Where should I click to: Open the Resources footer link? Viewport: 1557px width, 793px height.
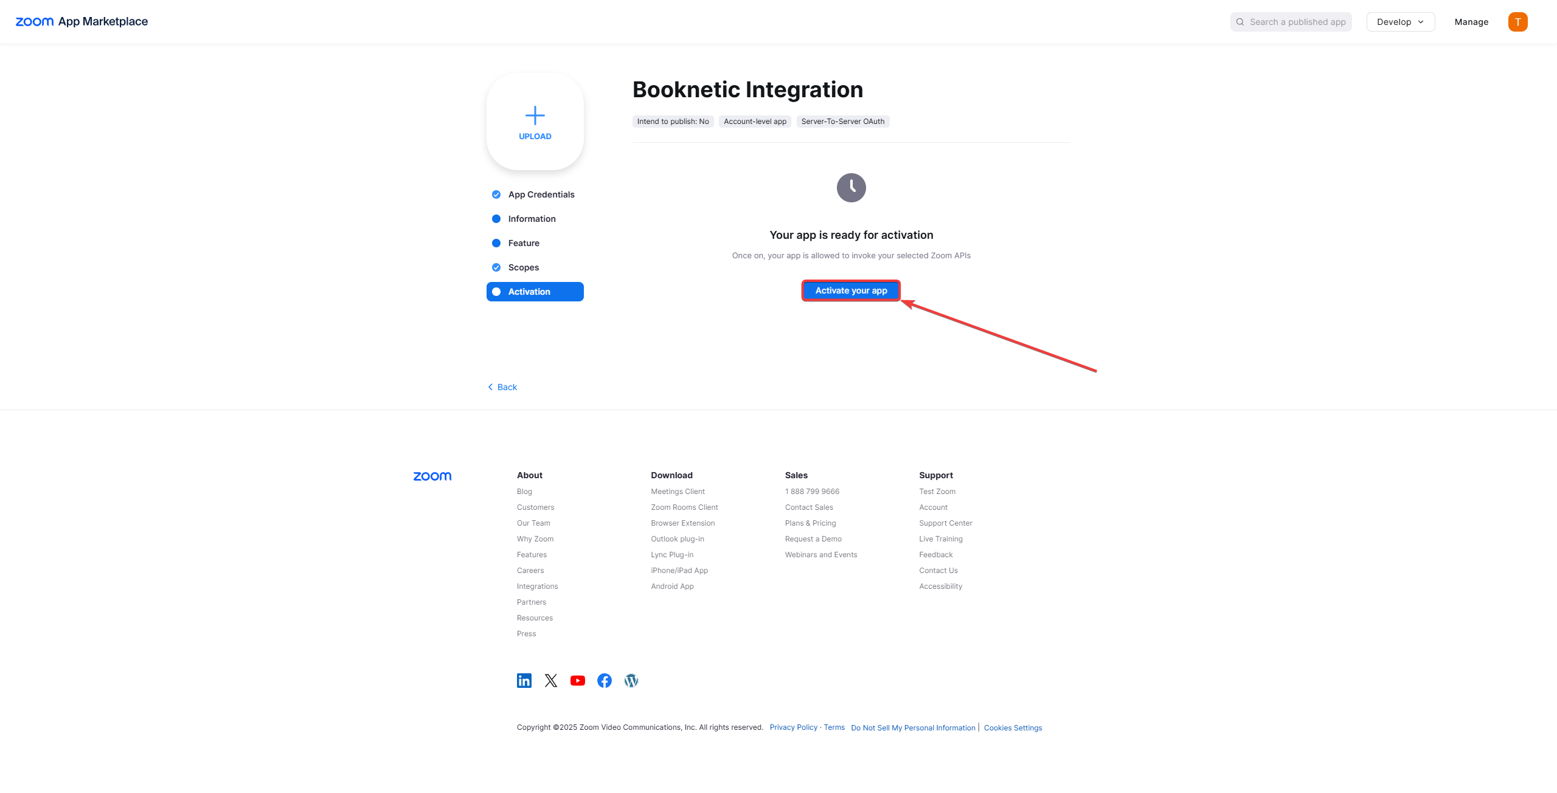[535, 618]
